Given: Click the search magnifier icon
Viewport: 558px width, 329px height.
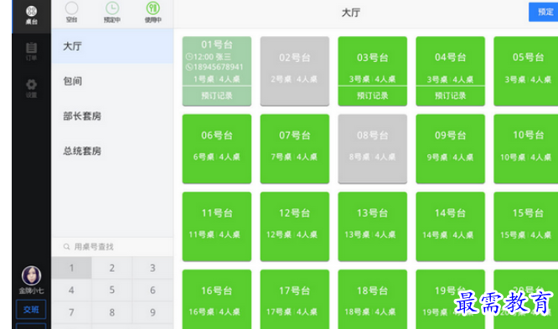Looking at the screenshot, I should [x=66, y=246].
